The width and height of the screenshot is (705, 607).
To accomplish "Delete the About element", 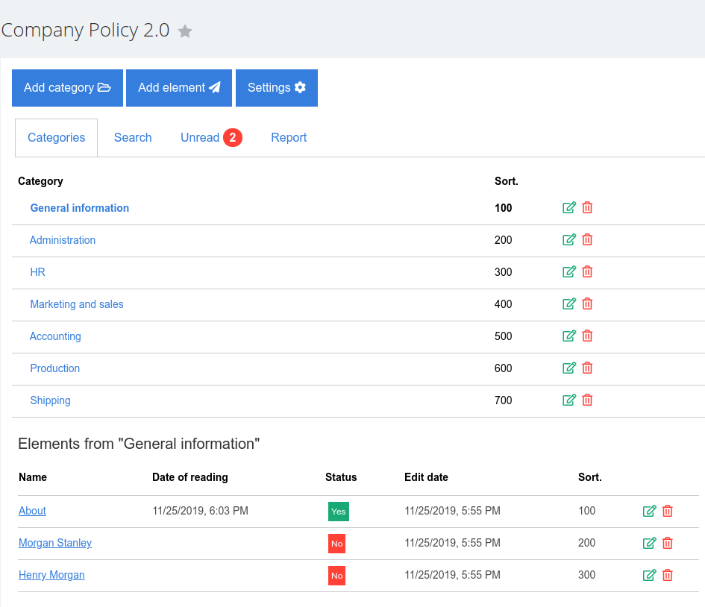I will pyautogui.click(x=668, y=511).
